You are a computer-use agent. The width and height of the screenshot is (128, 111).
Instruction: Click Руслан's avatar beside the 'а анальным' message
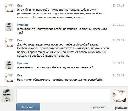[x=9, y=65]
